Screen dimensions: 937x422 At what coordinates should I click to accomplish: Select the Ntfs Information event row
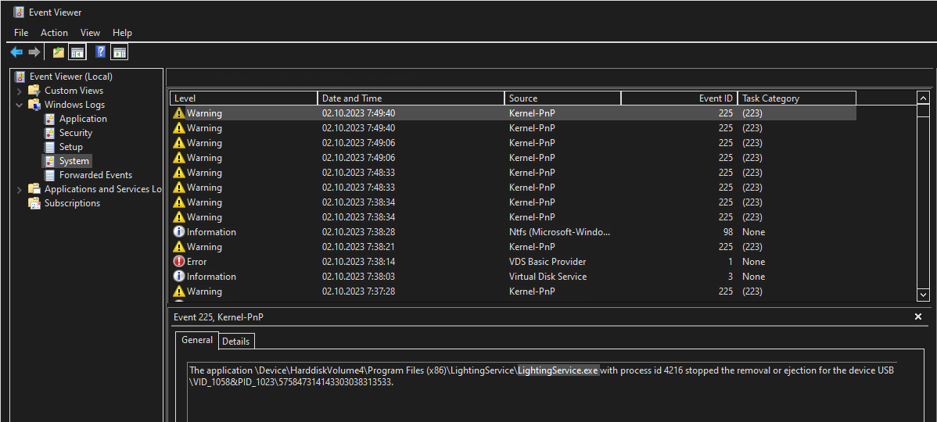[x=547, y=232]
